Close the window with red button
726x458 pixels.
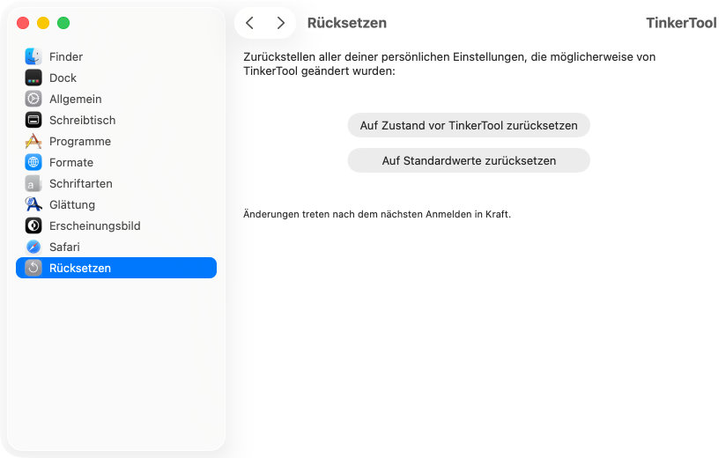[23, 23]
